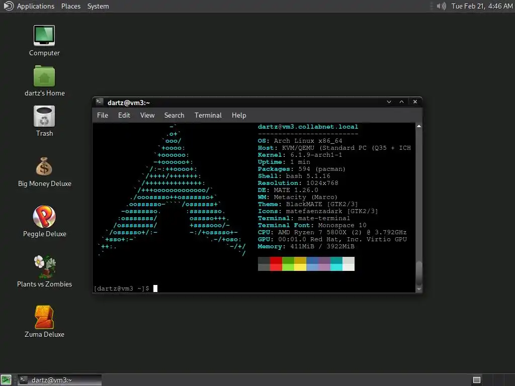Click the Packages: 594 (pacman) line
515x386 pixels.
[302, 169]
